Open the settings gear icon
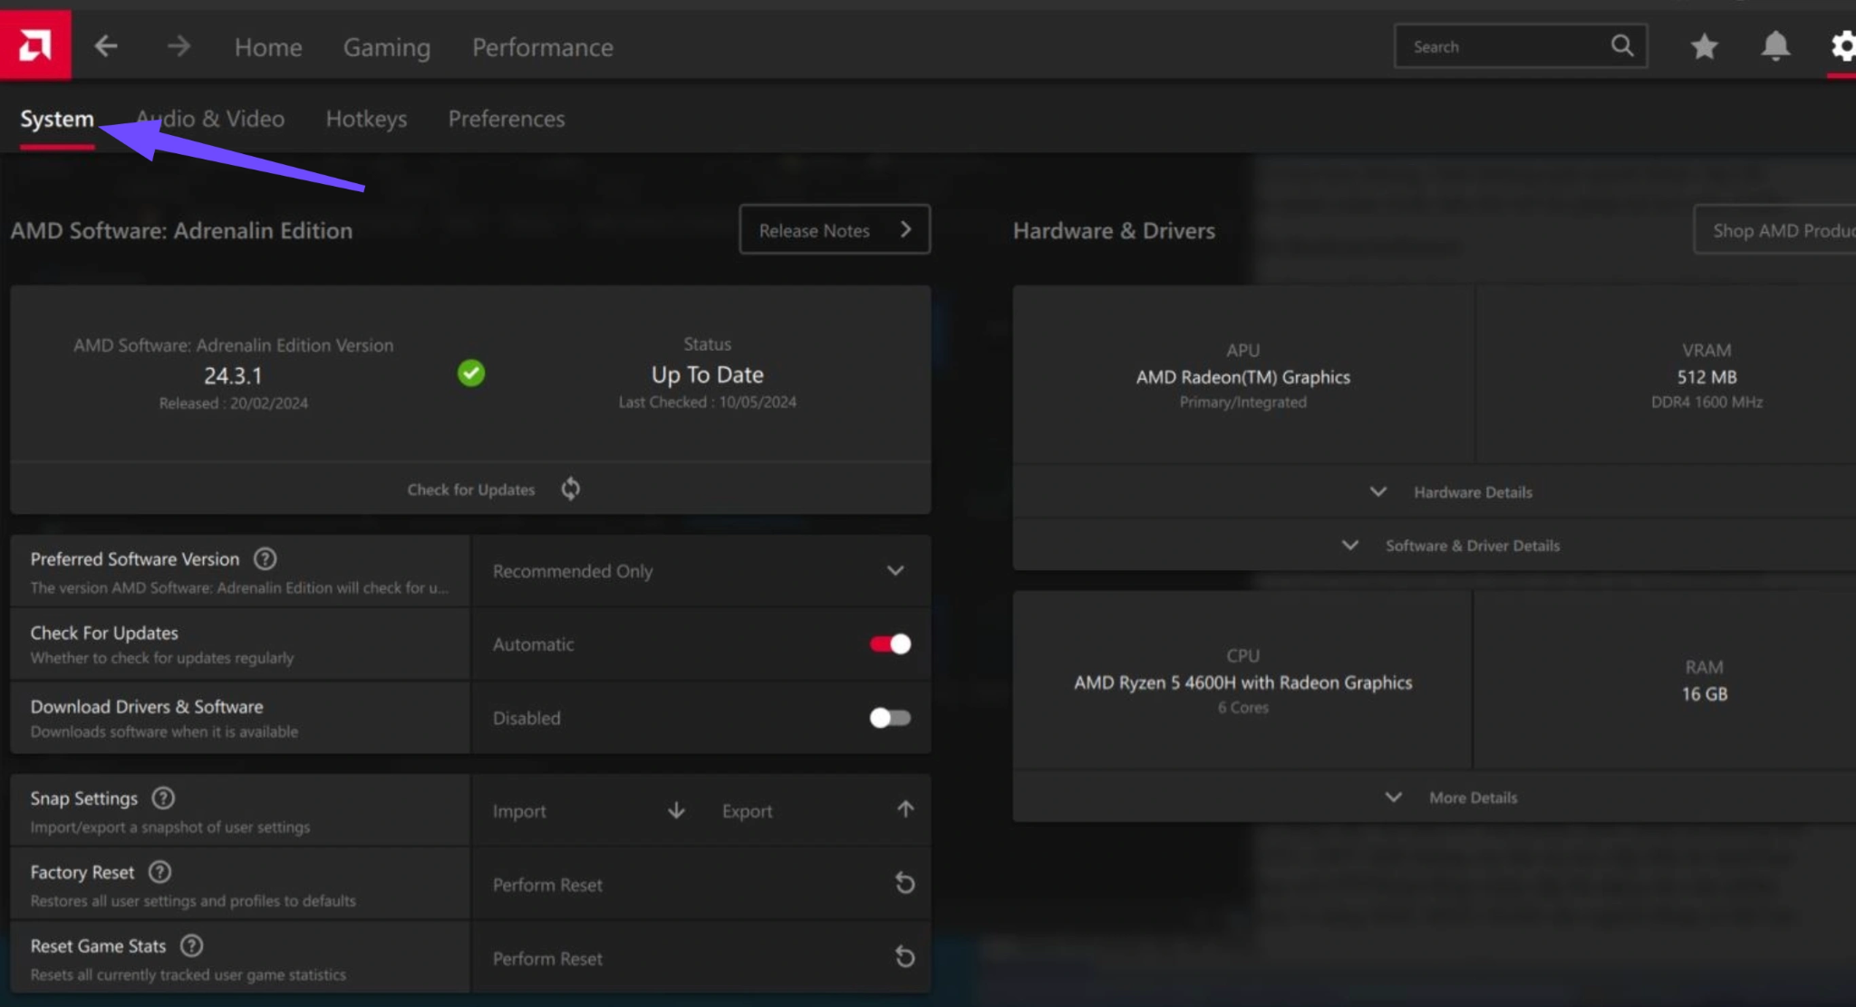 pyautogui.click(x=1842, y=46)
